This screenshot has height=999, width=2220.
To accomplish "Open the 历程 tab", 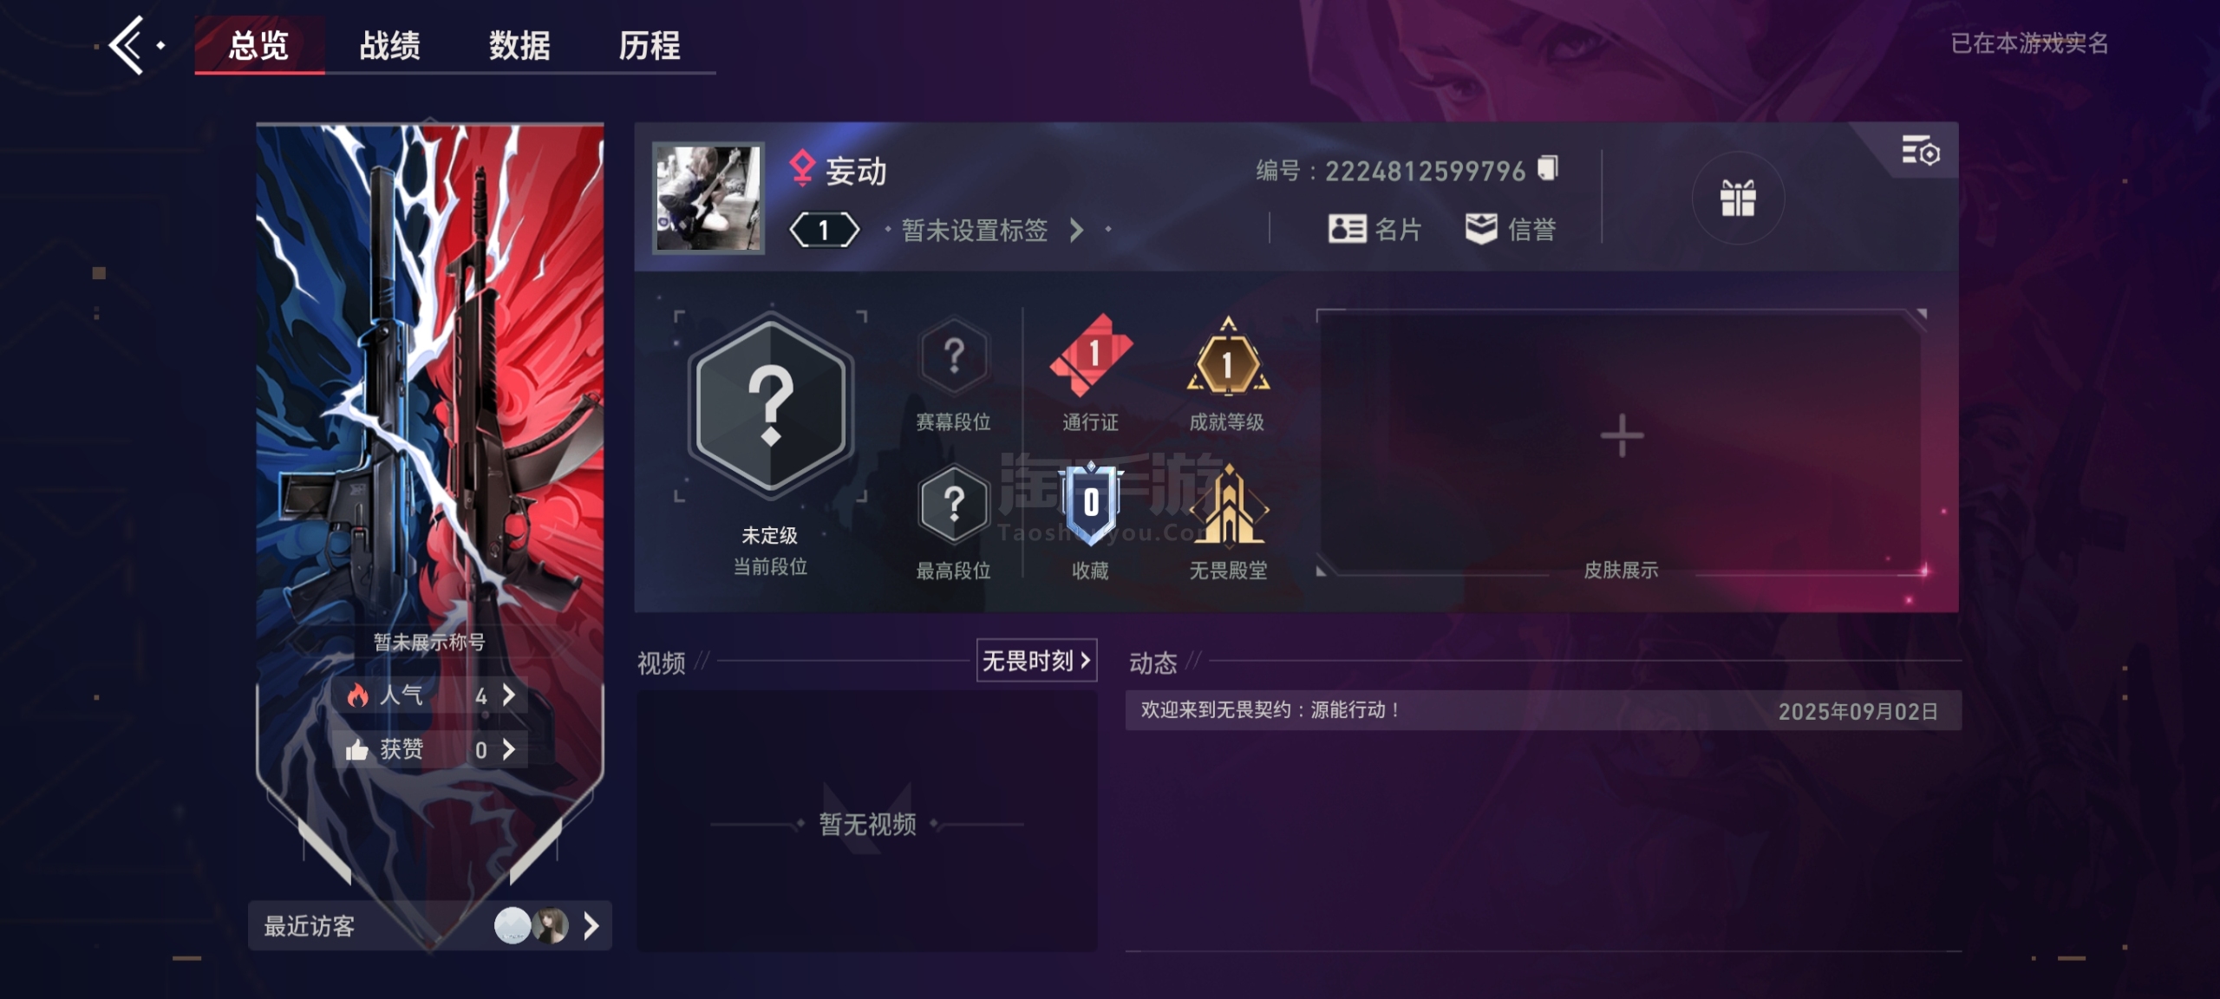I will tap(650, 45).
